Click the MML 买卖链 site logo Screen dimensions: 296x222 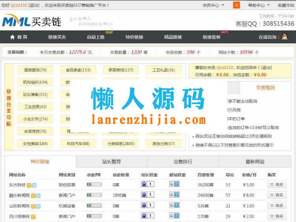point(32,21)
